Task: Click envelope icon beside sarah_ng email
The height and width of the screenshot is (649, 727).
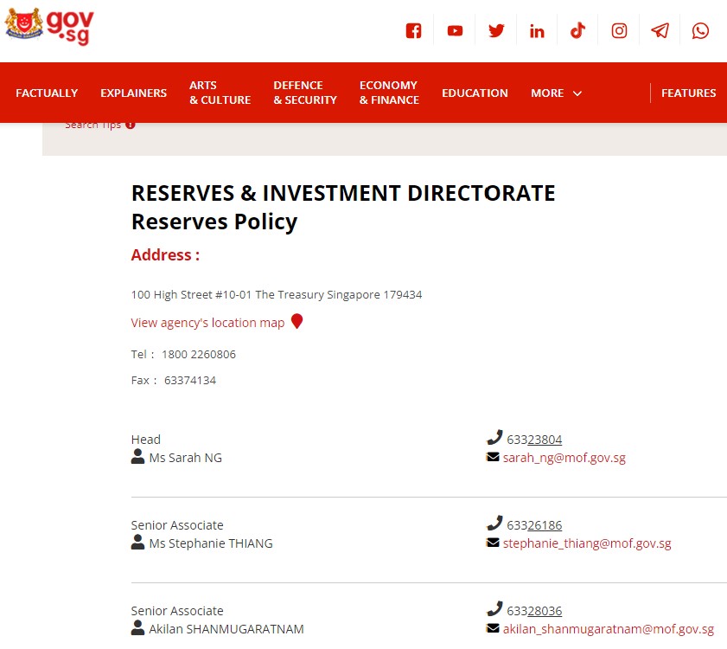Action: (493, 457)
